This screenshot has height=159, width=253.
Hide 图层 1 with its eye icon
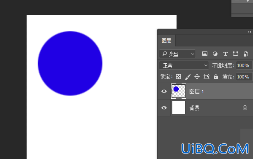164,92
